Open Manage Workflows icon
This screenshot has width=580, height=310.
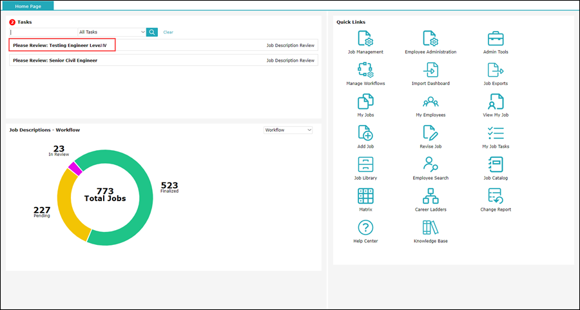pyautogui.click(x=365, y=70)
